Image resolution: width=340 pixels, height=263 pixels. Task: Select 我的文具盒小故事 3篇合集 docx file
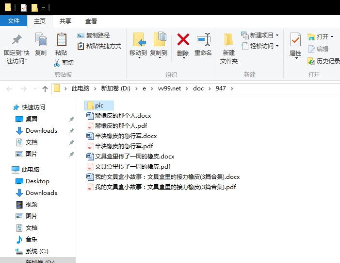click(163, 176)
